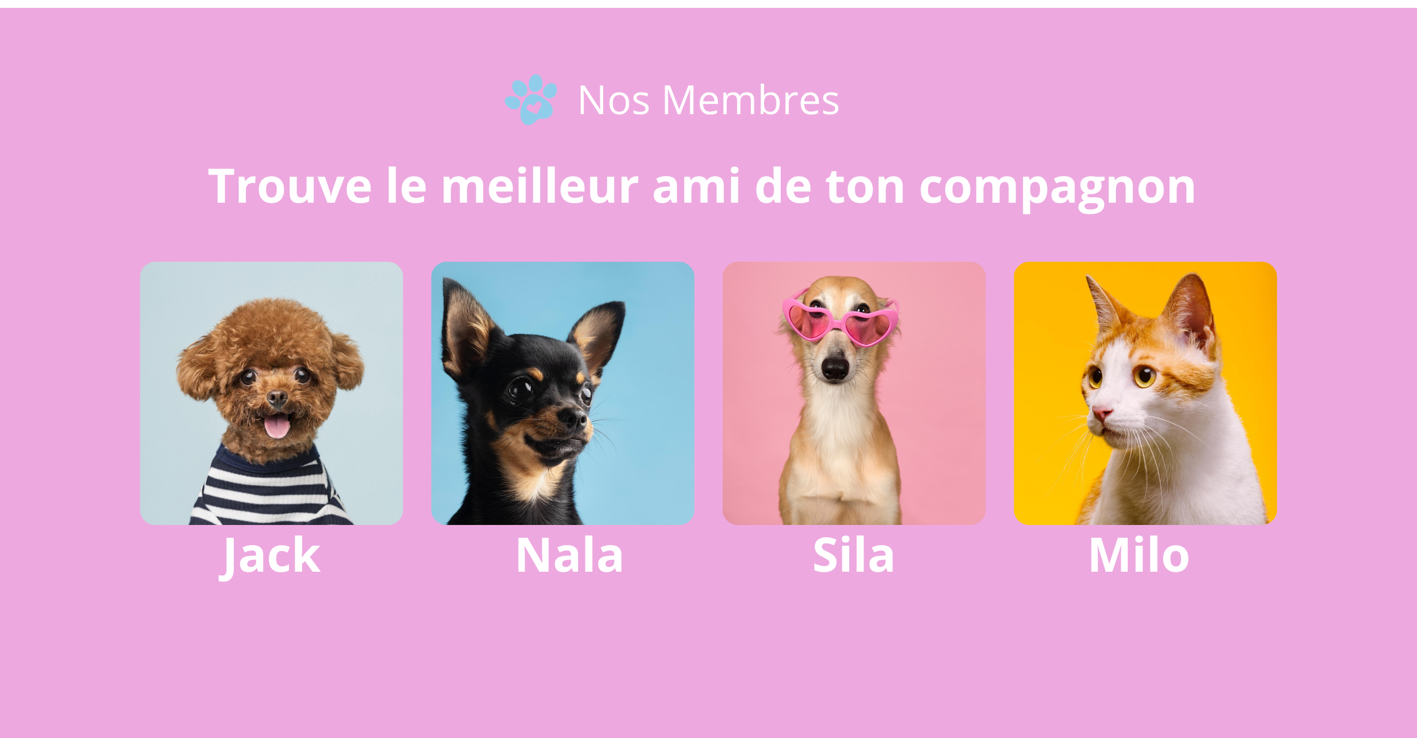The width and height of the screenshot is (1417, 738).
Task: Click the pink heart inside paw logo
Action: click(x=534, y=107)
